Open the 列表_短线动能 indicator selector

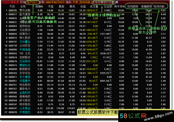tap(81, 2)
